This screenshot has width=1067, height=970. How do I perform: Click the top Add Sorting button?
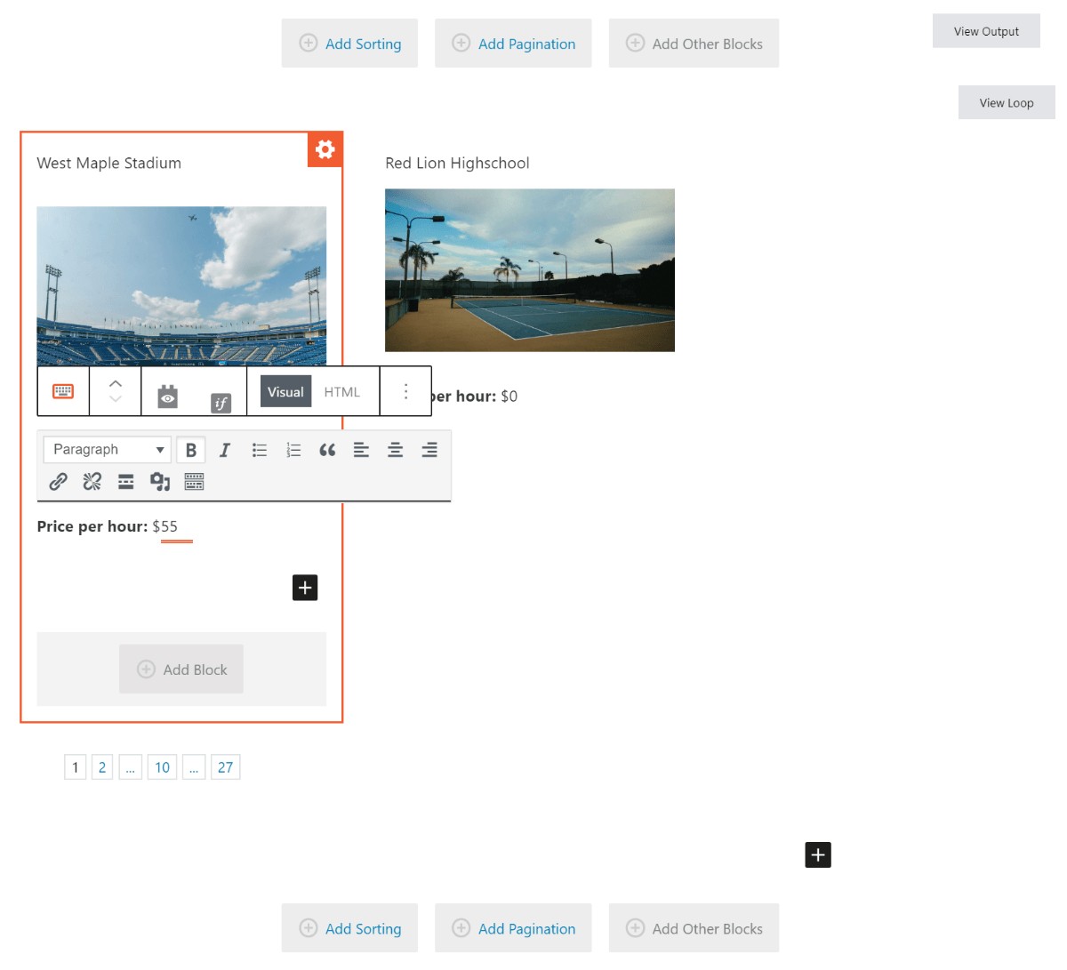[350, 44]
